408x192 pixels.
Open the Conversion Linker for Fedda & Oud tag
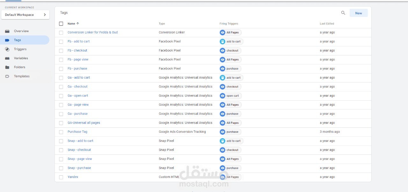tap(92, 32)
